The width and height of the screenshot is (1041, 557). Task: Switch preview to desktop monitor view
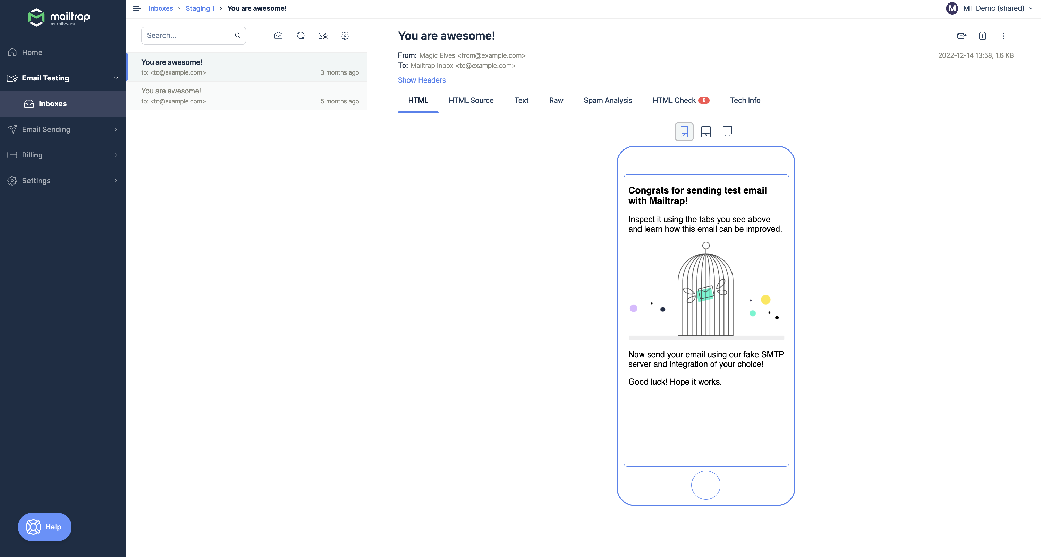point(727,131)
